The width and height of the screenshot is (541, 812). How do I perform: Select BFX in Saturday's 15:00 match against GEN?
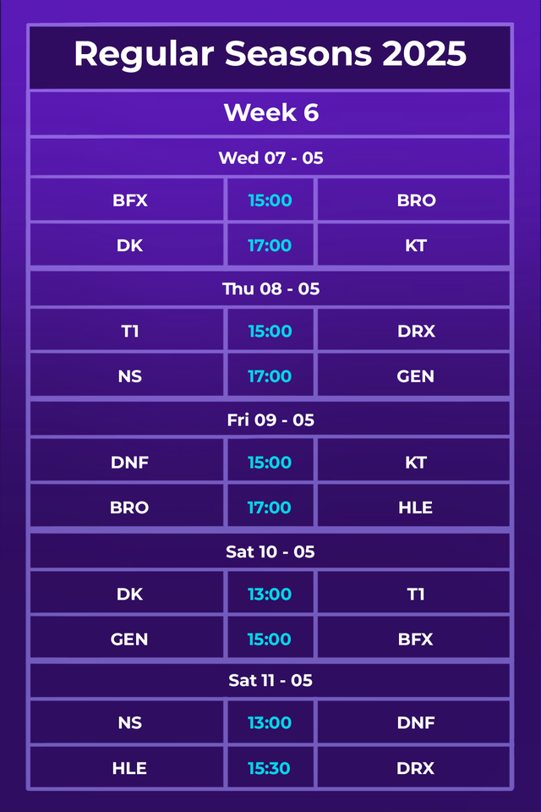pyautogui.click(x=416, y=639)
